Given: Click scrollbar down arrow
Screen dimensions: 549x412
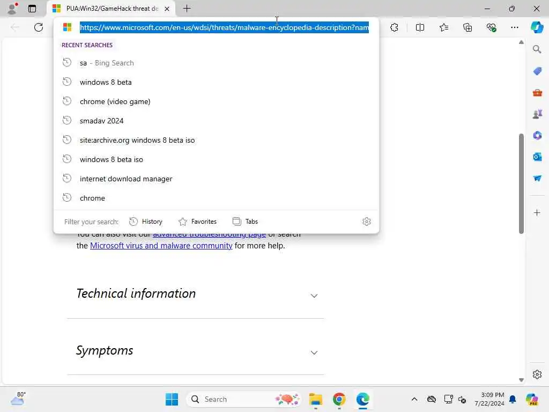Looking at the screenshot, I should (x=521, y=380).
